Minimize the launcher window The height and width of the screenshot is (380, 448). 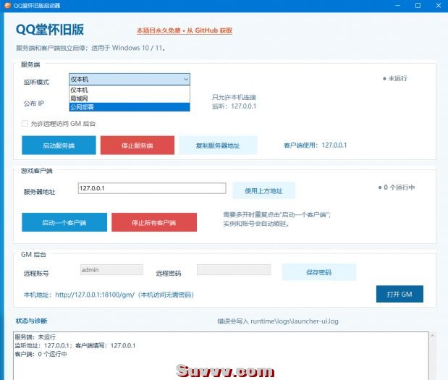[398, 6]
